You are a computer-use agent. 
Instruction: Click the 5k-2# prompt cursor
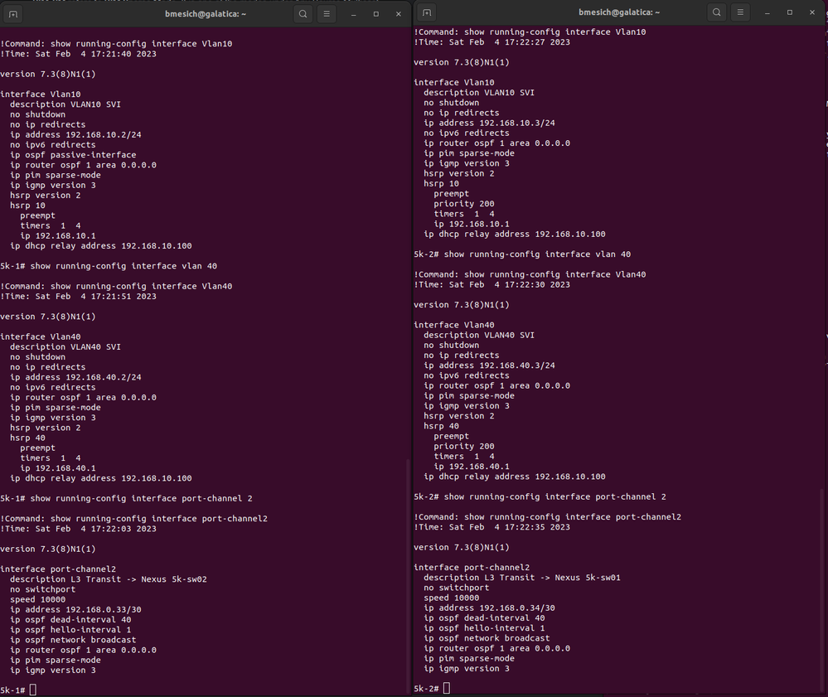[x=446, y=688]
